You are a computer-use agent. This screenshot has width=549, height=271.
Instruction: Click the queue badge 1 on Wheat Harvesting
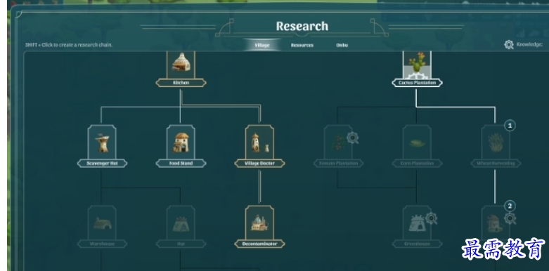pos(510,126)
